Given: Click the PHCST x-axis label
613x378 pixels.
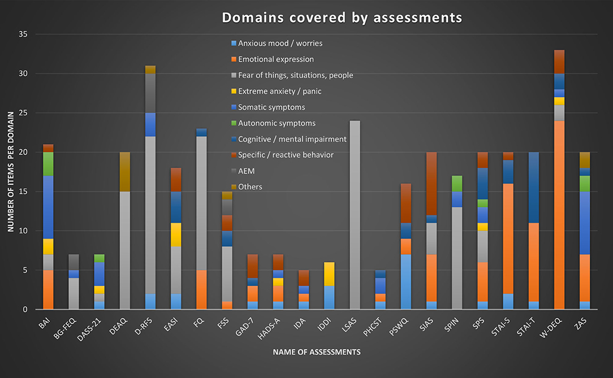Looking at the screenshot, I should click(372, 327).
